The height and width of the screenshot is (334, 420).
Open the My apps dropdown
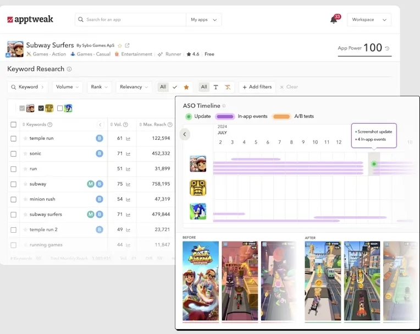203,20
